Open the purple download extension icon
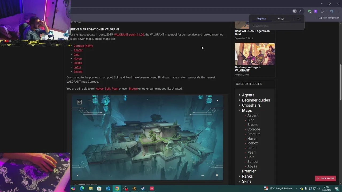The height and width of the screenshot is (192, 342). coord(316,11)
